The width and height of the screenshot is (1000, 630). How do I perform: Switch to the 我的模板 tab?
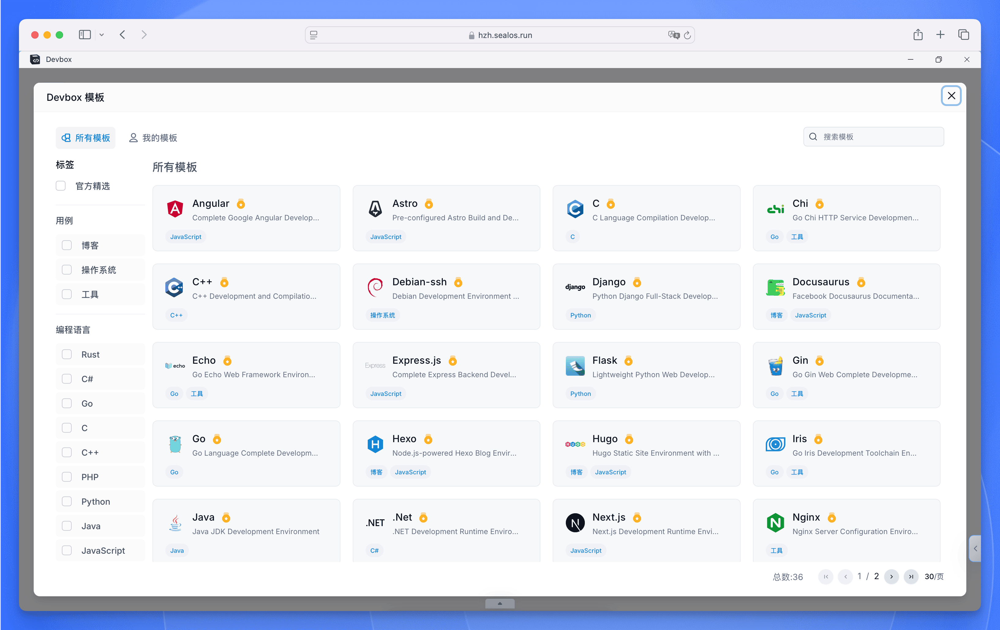tap(153, 138)
